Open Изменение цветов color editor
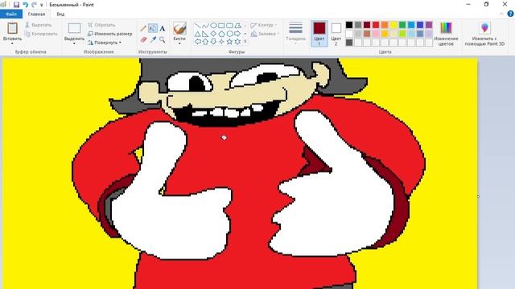This screenshot has height=289, width=515. pyautogui.click(x=446, y=34)
